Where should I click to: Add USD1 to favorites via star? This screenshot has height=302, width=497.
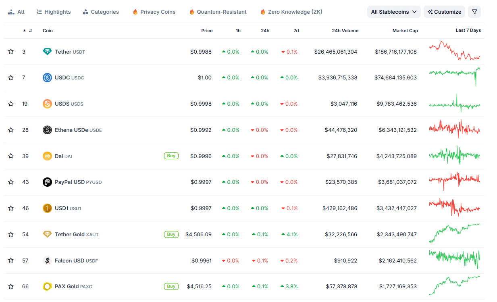tap(10, 208)
